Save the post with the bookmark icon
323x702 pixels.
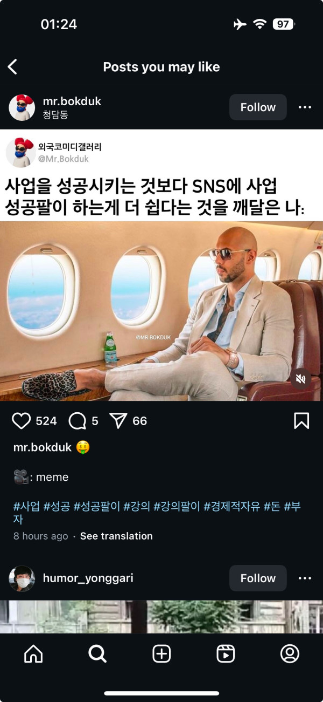301,421
